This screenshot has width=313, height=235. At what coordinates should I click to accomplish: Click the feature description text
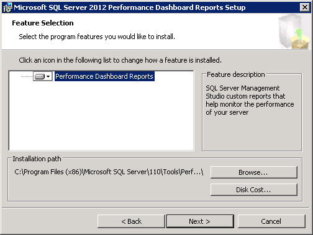pyautogui.click(x=250, y=100)
